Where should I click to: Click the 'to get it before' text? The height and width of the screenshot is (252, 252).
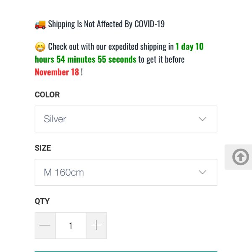pos(161,60)
